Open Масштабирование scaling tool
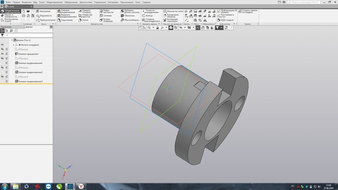 point(130,20)
